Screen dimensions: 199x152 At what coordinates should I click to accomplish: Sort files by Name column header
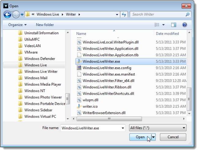click(x=81, y=33)
